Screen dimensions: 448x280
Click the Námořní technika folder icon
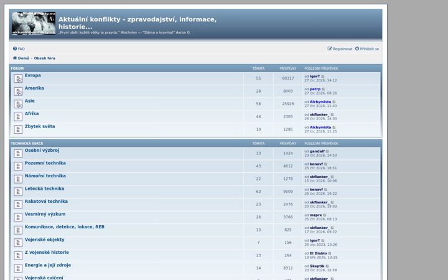point(18,179)
